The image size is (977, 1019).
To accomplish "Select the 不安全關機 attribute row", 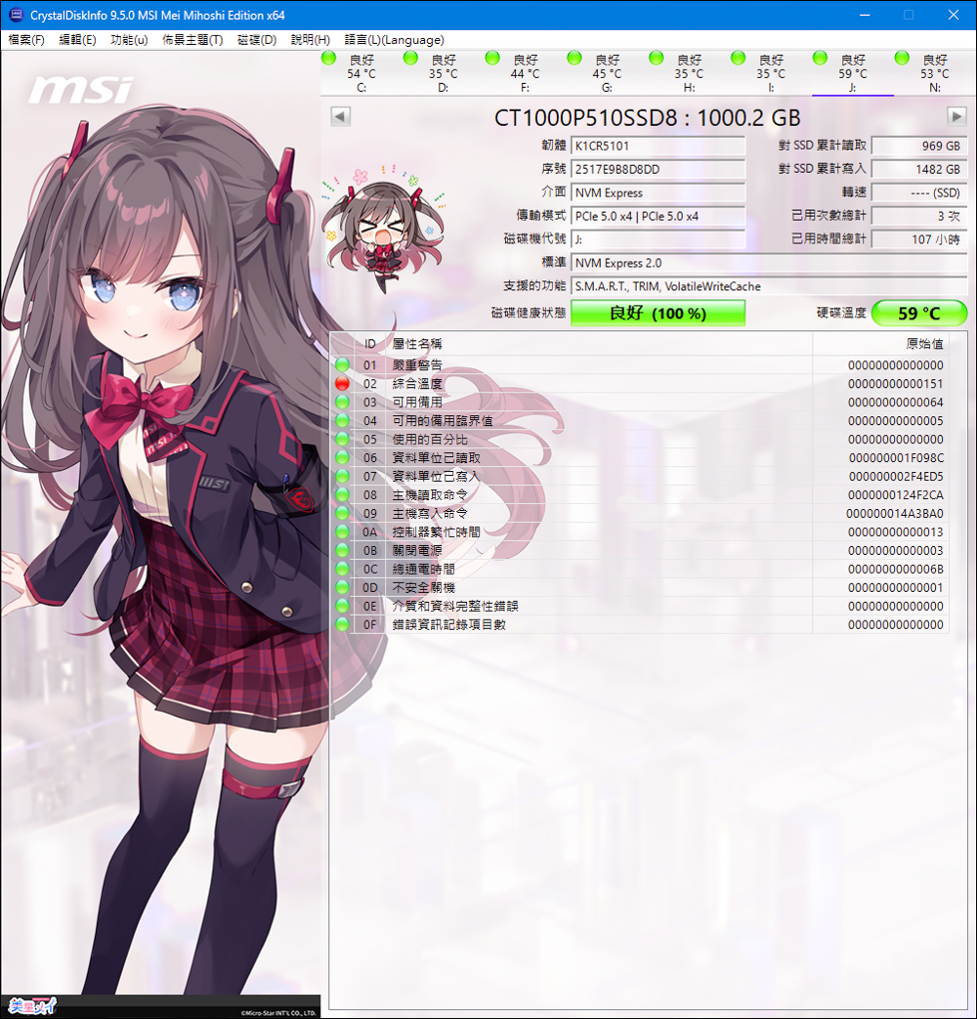I will (x=640, y=588).
